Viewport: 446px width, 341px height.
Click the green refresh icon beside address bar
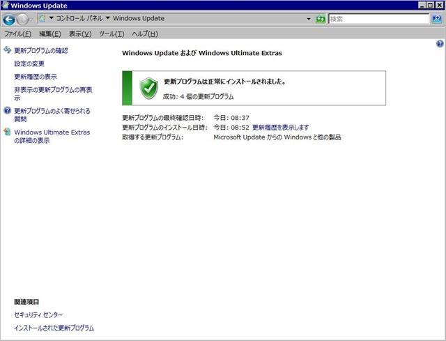pos(321,20)
